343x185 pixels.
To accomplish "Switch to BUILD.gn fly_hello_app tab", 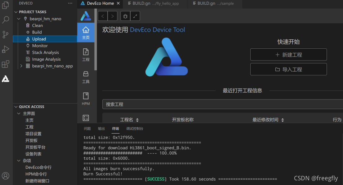I will [x=156, y=3].
